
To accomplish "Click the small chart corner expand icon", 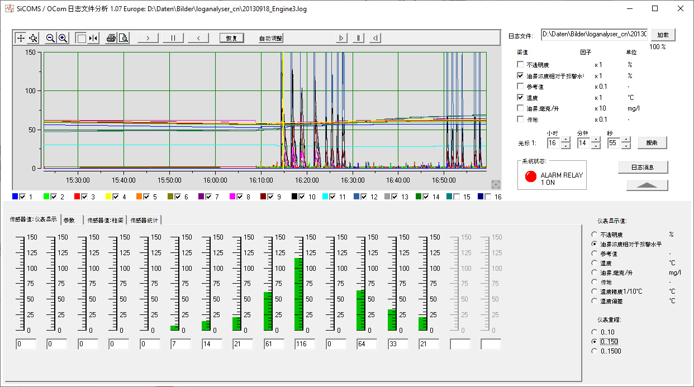I will coord(495,184).
